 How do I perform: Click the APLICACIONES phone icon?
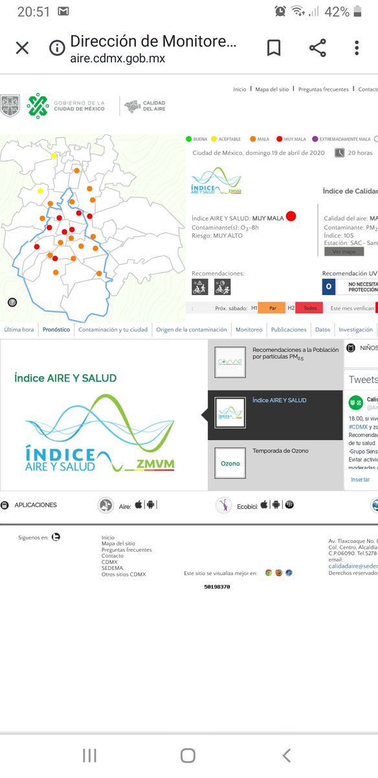click(5, 505)
